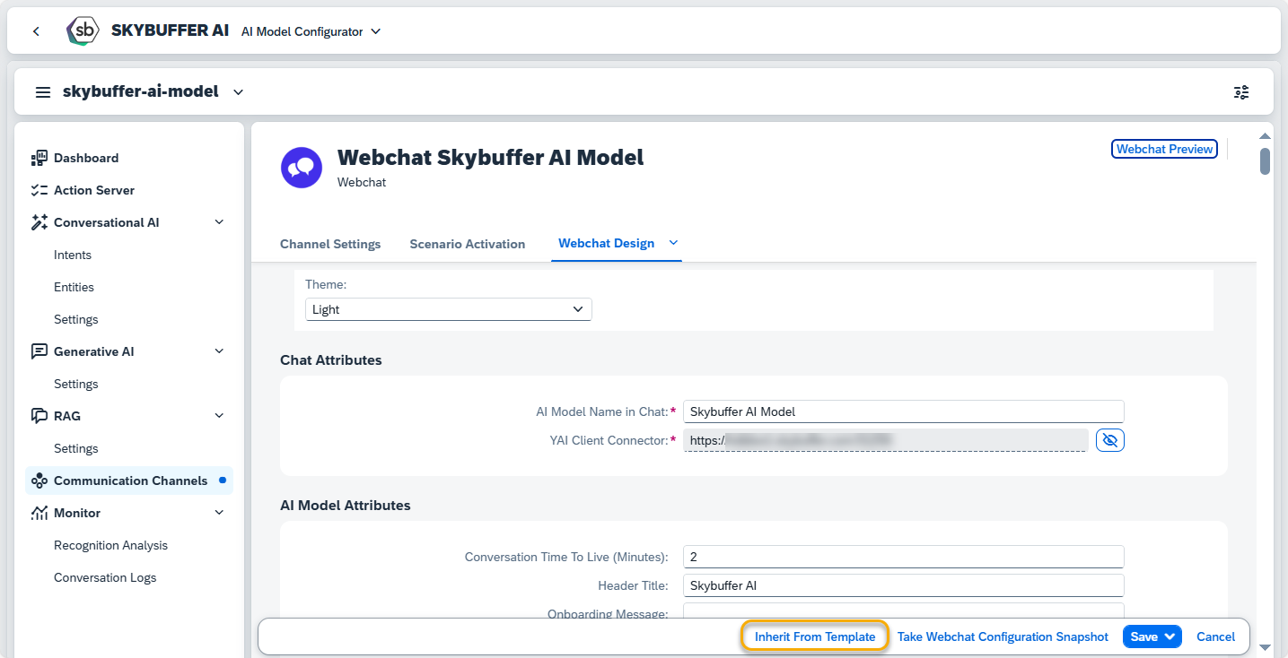
Task: Open Settings under Conversational AI
Action: 76,319
